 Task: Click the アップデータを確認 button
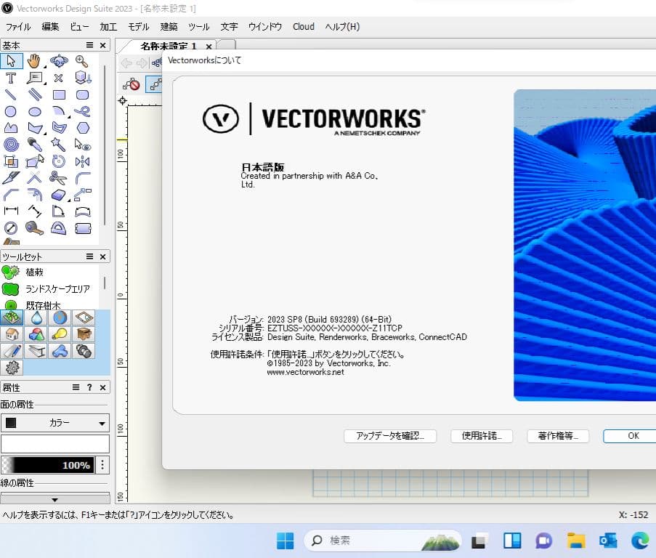390,436
